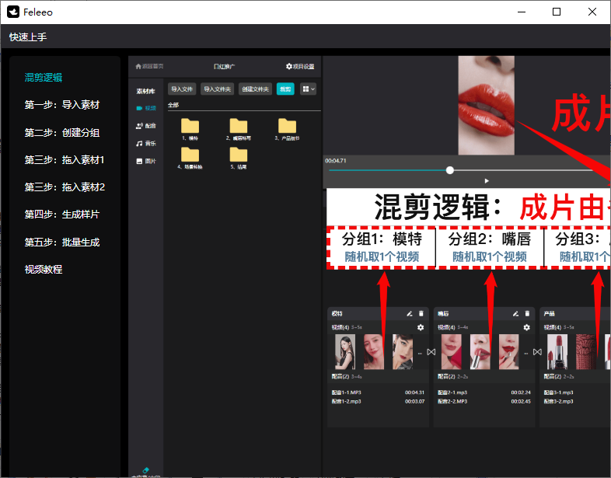Switch to 音乐 material tab
This screenshot has height=478, width=611.
(146, 144)
